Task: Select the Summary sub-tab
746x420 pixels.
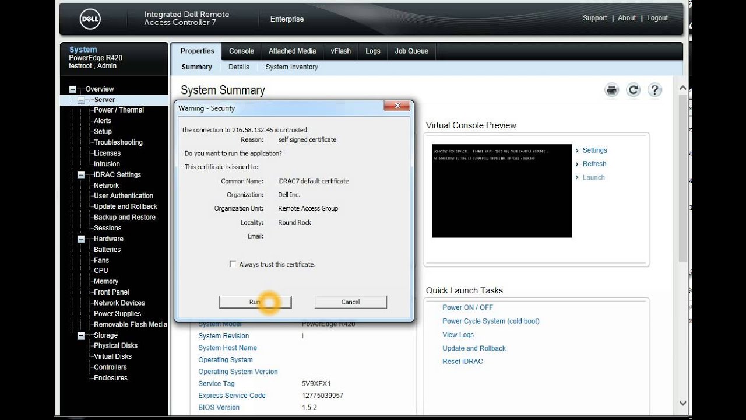Action: pos(197,67)
